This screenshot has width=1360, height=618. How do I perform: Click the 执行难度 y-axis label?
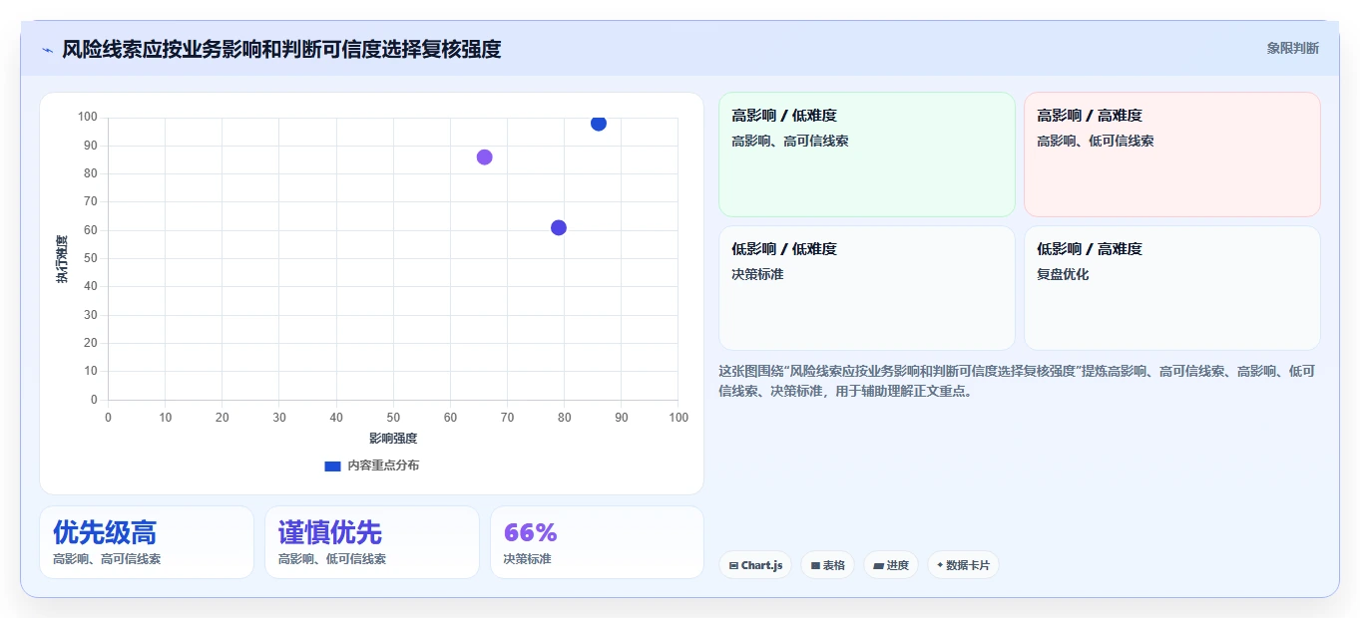click(x=62, y=259)
